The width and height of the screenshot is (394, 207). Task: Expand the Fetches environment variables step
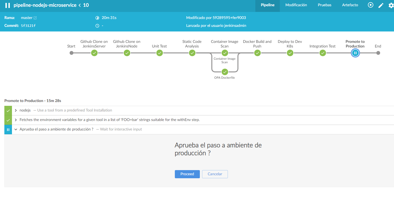pos(16,120)
